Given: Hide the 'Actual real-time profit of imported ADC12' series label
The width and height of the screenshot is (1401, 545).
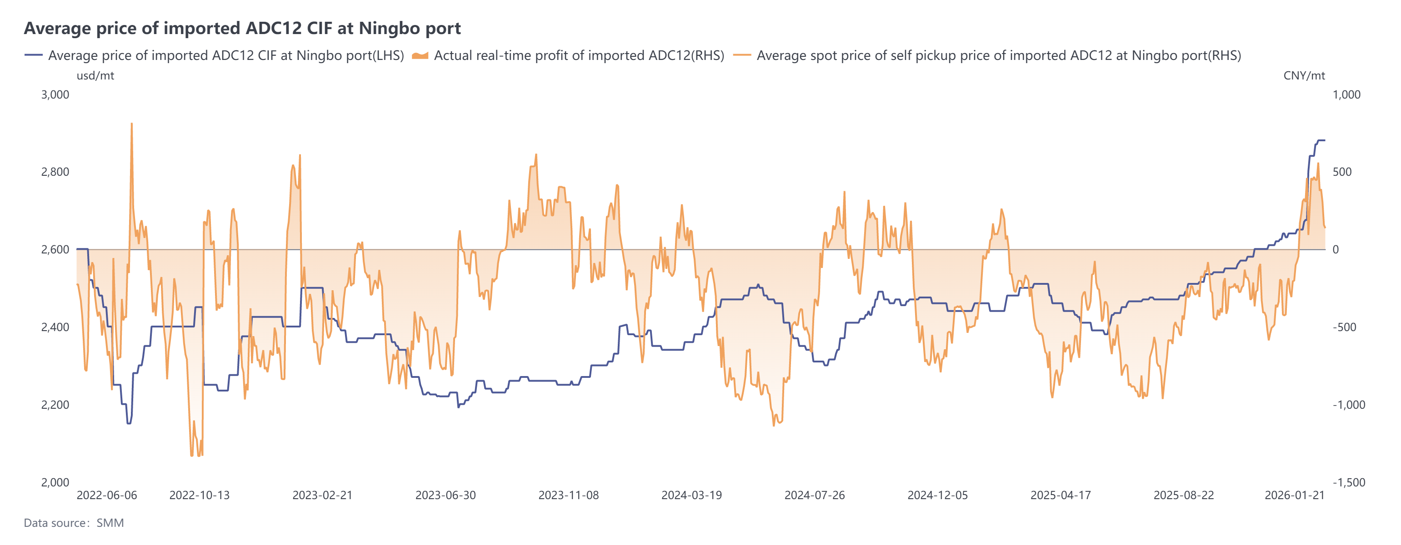Looking at the screenshot, I should 579,55.
